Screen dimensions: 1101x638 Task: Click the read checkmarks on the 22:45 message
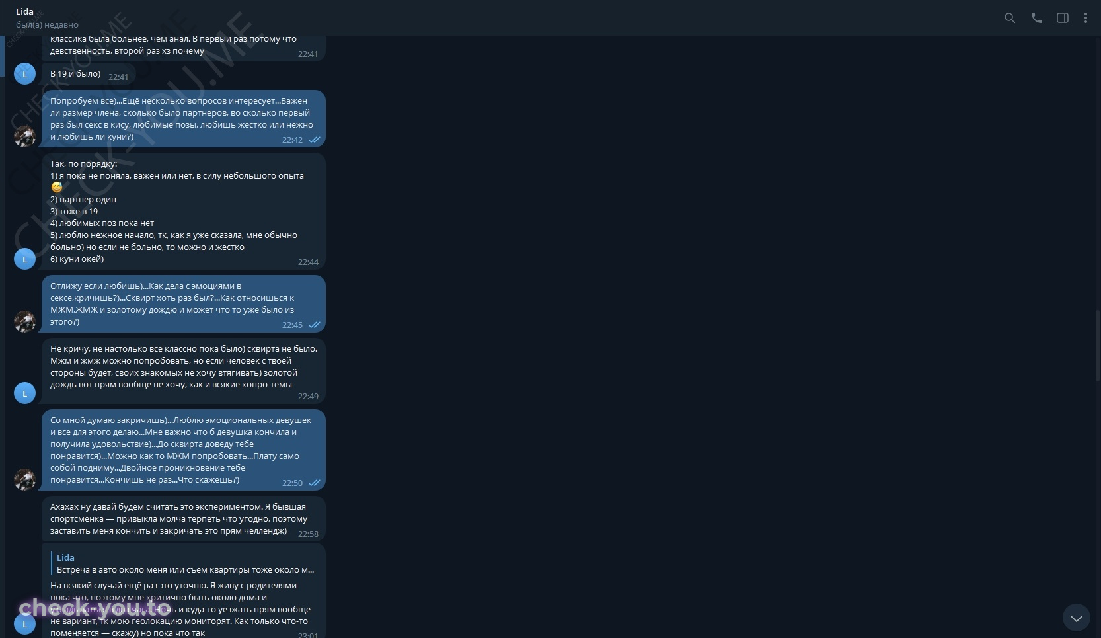point(315,325)
